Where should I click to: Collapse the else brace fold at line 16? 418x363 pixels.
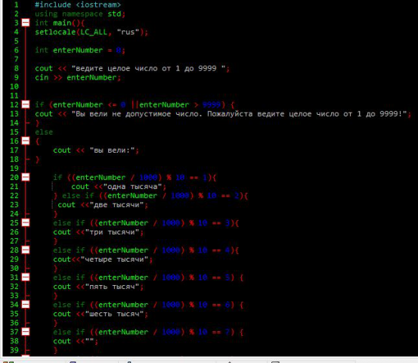click(x=26, y=141)
